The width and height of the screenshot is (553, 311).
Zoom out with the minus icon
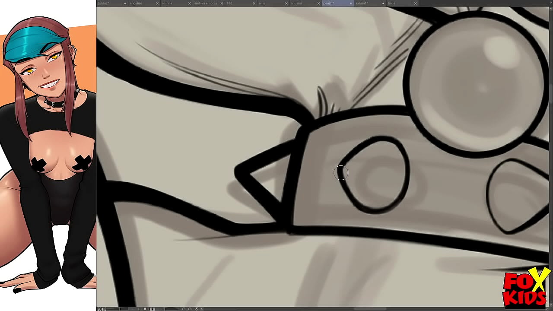tap(133, 309)
